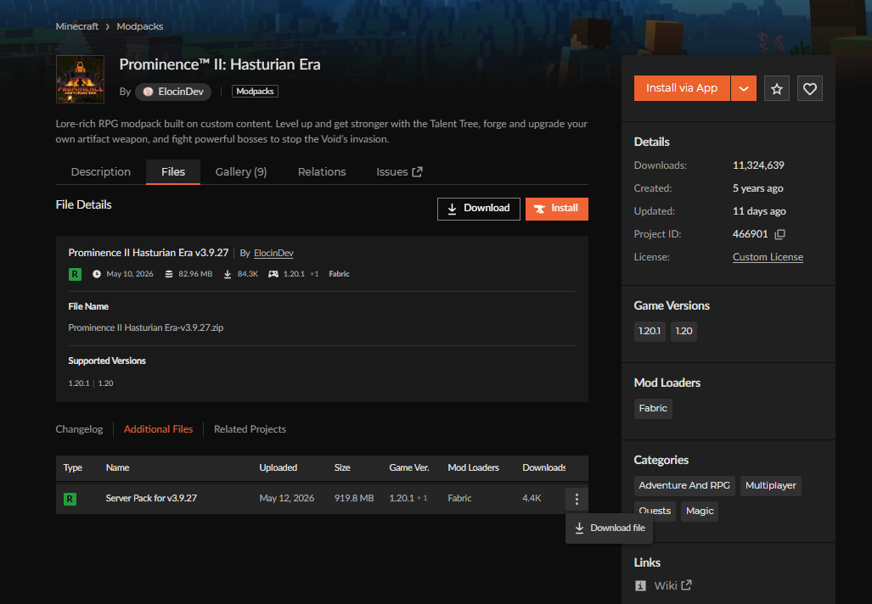The image size is (872, 604).
Task: Click the Minecraft breadcrumb link
Action: pos(76,26)
